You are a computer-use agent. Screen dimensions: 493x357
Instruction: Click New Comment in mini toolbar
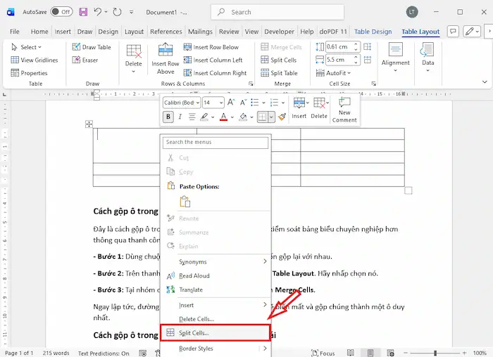(x=344, y=110)
